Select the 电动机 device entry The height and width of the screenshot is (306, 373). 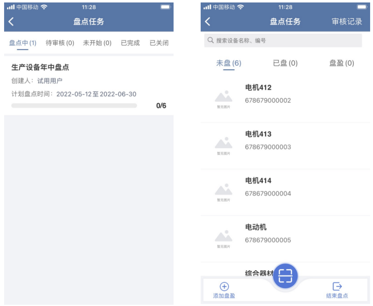point(285,239)
